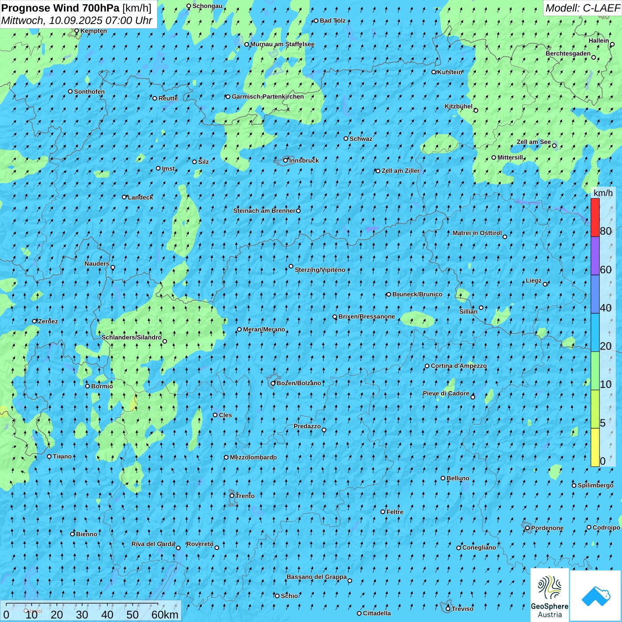Image resolution: width=622 pixels, height=622 pixels.
Task: Click the 'Bienno' label
Action: pyautogui.click(x=86, y=534)
